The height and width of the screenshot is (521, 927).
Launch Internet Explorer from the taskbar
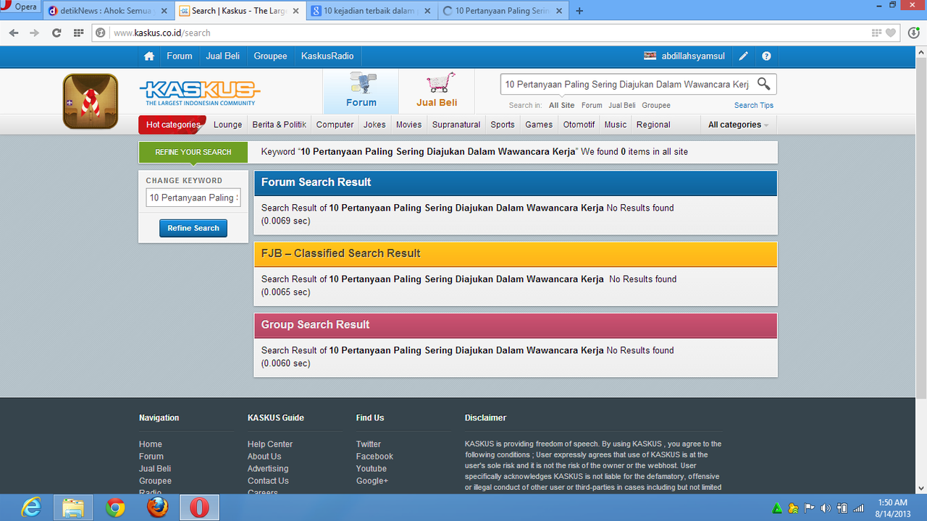coord(31,508)
